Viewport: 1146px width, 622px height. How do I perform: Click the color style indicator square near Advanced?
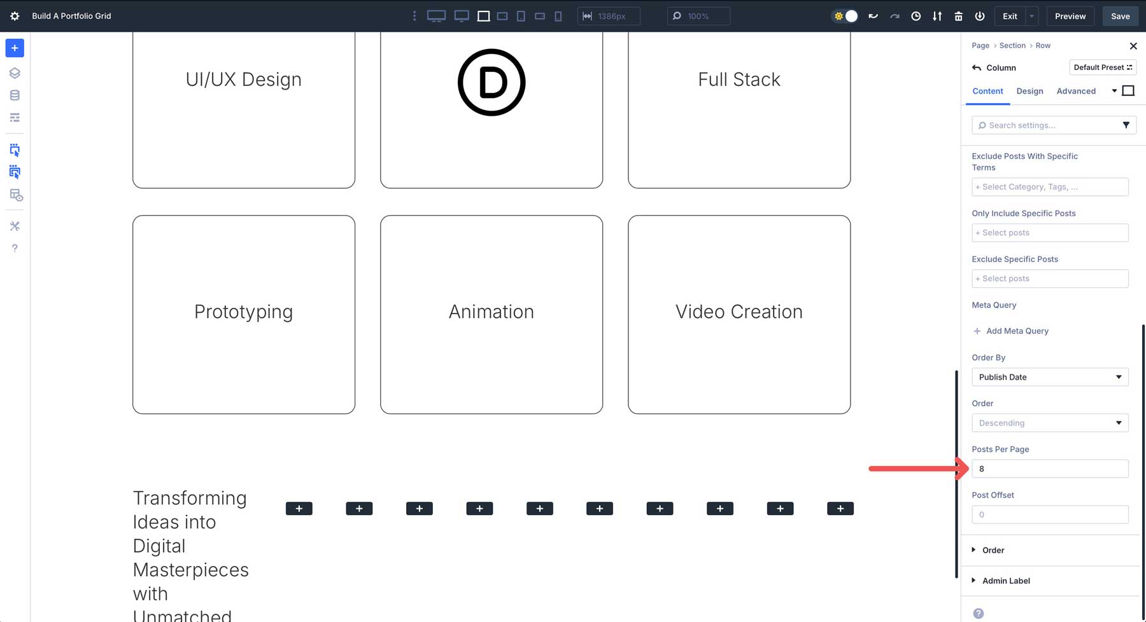[1128, 90]
